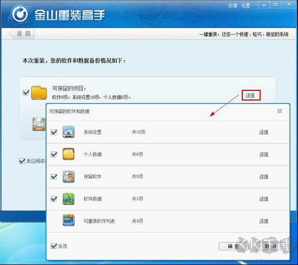Image resolution: width=298 pixels, height=265 pixels.
Task: Expand 详情 for 保留软件 row
Action: click(264, 177)
